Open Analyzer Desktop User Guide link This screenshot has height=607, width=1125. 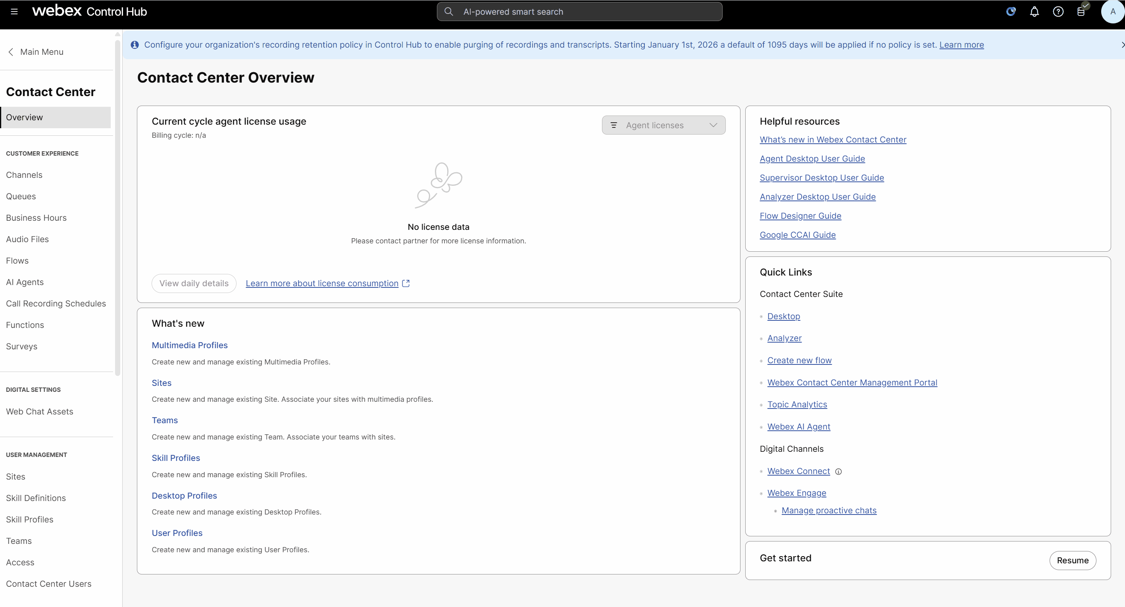pos(817,197)
